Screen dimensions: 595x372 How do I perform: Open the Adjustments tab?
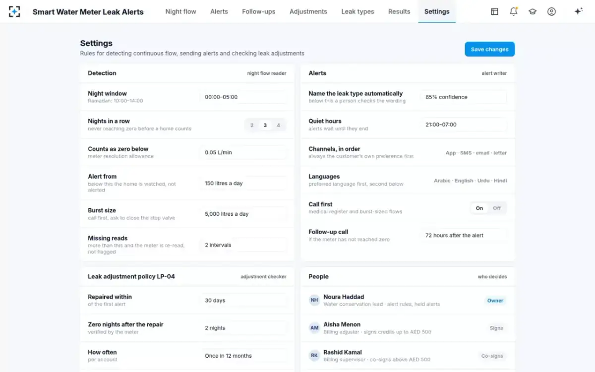pyautogui.click(x=308, y=11)
